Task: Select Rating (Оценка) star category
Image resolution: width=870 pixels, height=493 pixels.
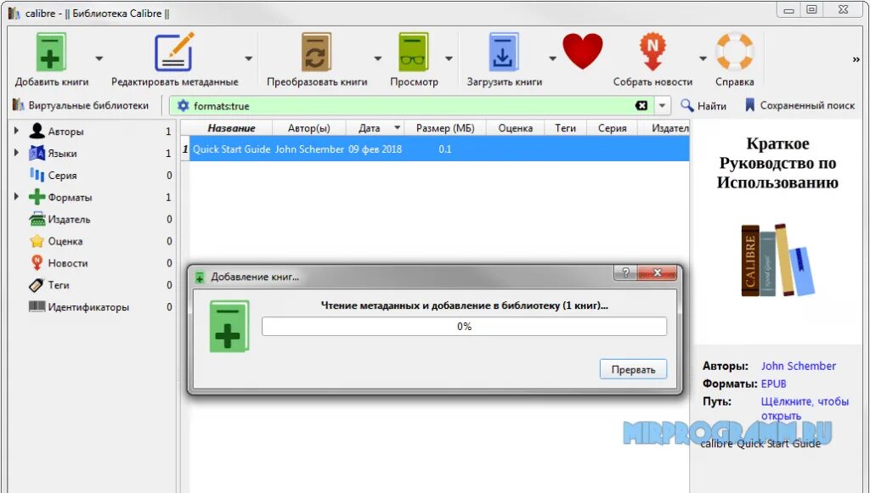Action: tap(65, 241)
